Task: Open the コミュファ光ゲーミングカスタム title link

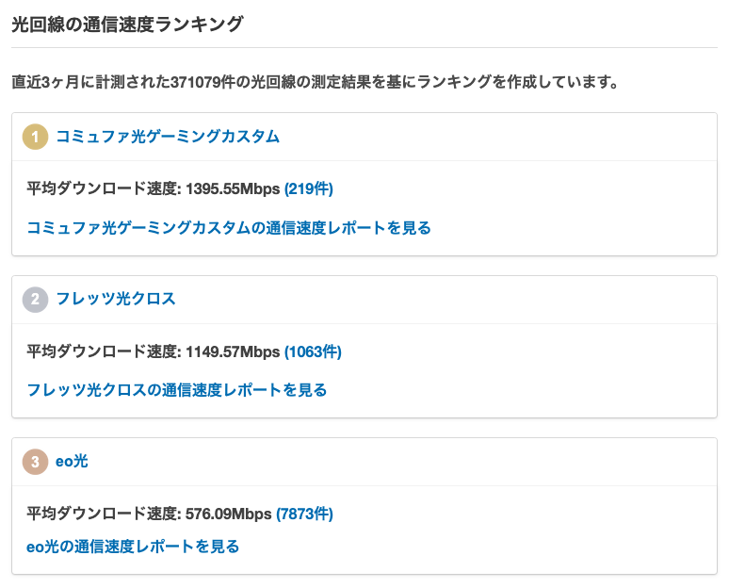Action: click(168, 137)
